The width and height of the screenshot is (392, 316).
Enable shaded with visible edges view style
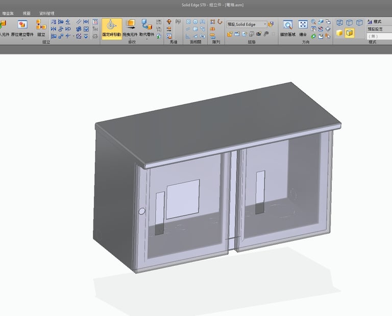click(x=350, y=33)
